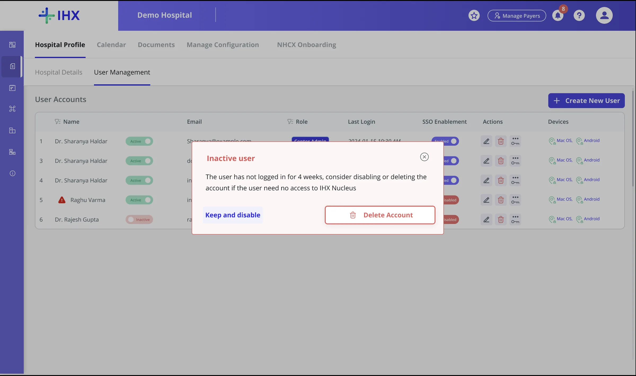Open NHCX Onboarding tab

307,45
